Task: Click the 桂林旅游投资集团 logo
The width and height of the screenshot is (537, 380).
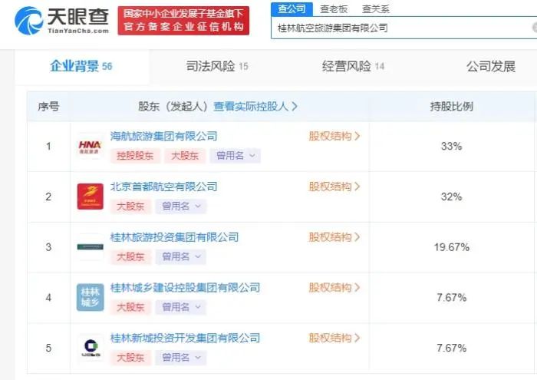Action: (90, 247)
